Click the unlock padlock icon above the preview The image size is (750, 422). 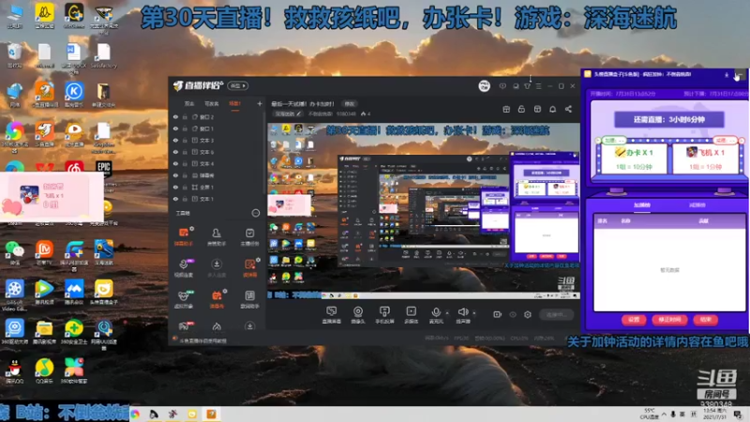click(x=521, y=109)
